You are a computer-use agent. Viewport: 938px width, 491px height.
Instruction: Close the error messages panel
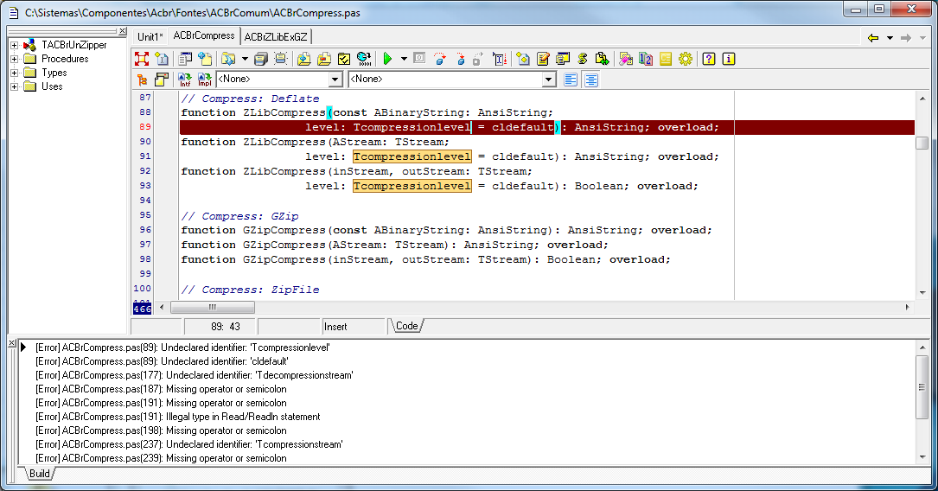[x=12, y=342]
